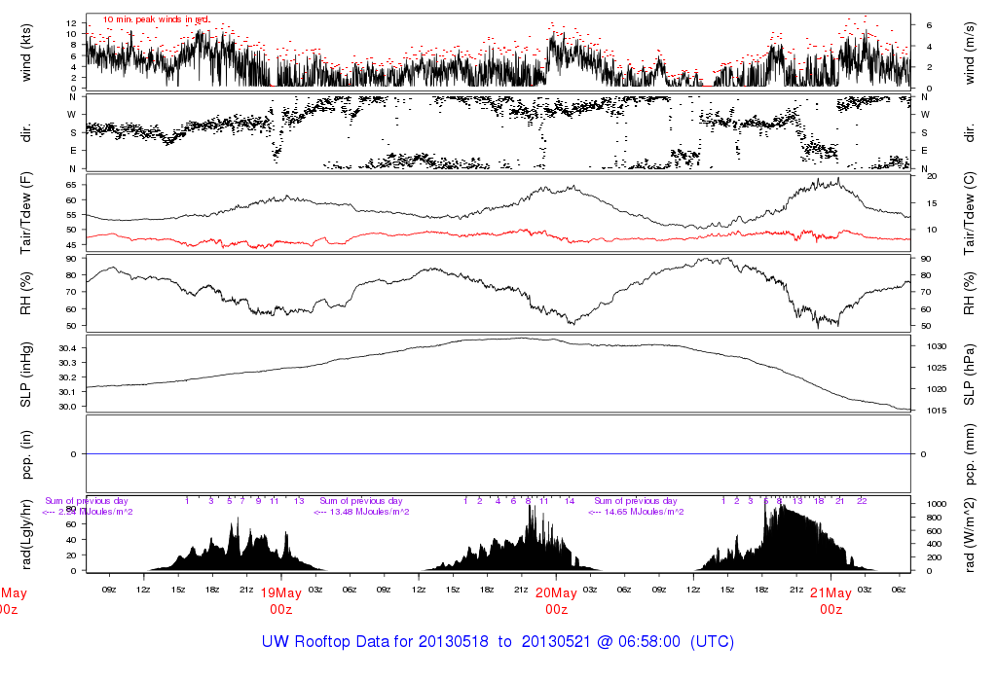Select the 'Tair/Tdew (C)' axis label
Image resolution: width=997 pixels, height=681 pixels.
point(969,213)
